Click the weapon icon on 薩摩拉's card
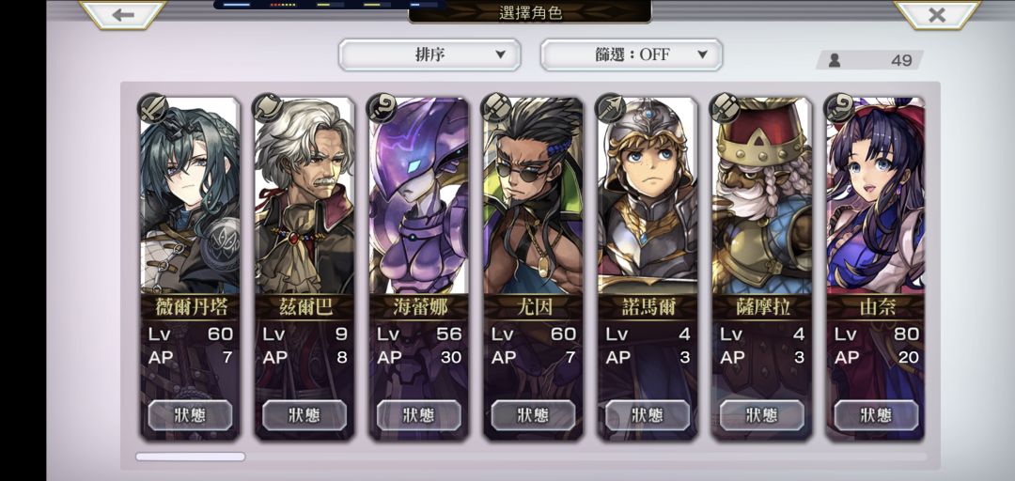 [x=725, y=108]
